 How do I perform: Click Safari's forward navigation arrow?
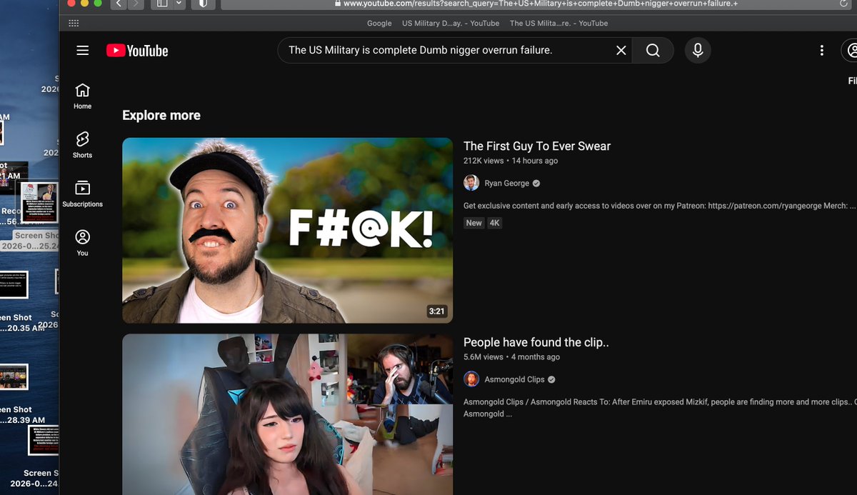tap(136, 4)
